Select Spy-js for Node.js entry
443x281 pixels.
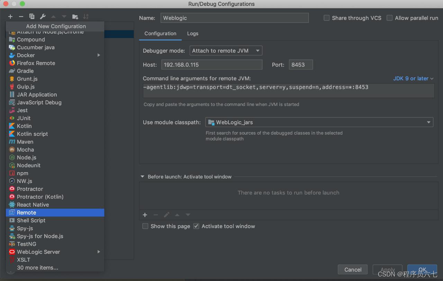[x=55, y=236]
